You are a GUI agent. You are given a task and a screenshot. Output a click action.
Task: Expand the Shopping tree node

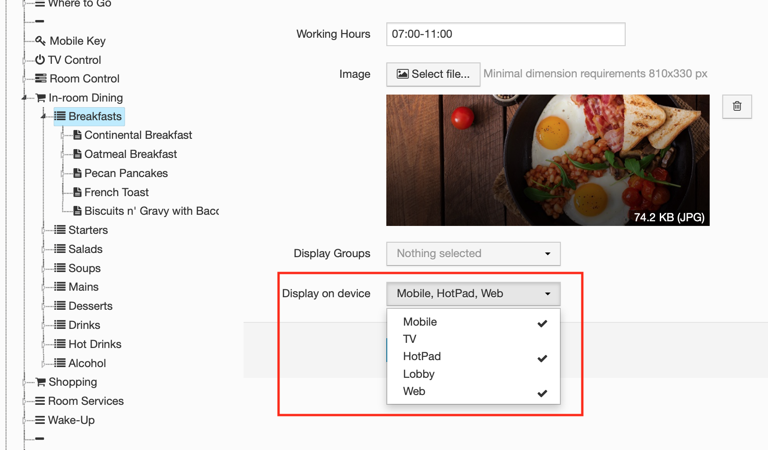pyautogui.click(x=24, y=382)
